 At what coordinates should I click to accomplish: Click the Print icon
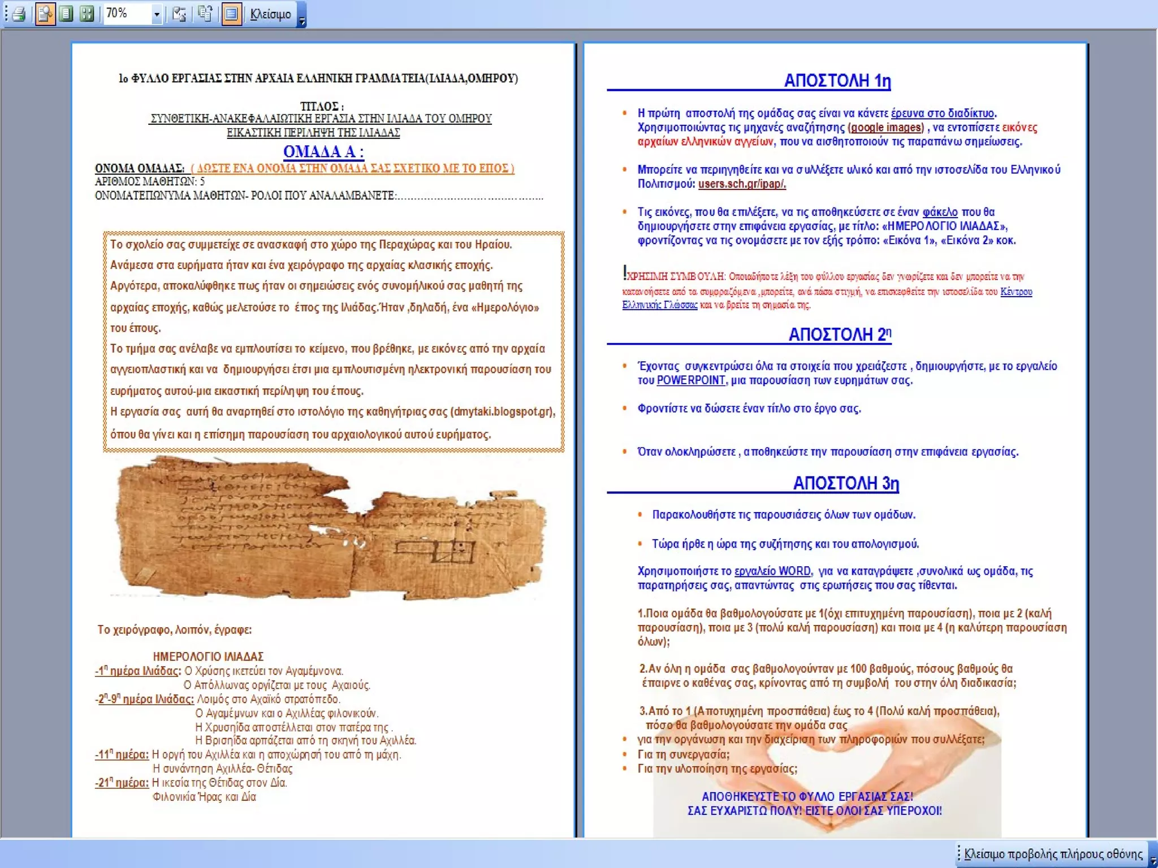(19, 14)
